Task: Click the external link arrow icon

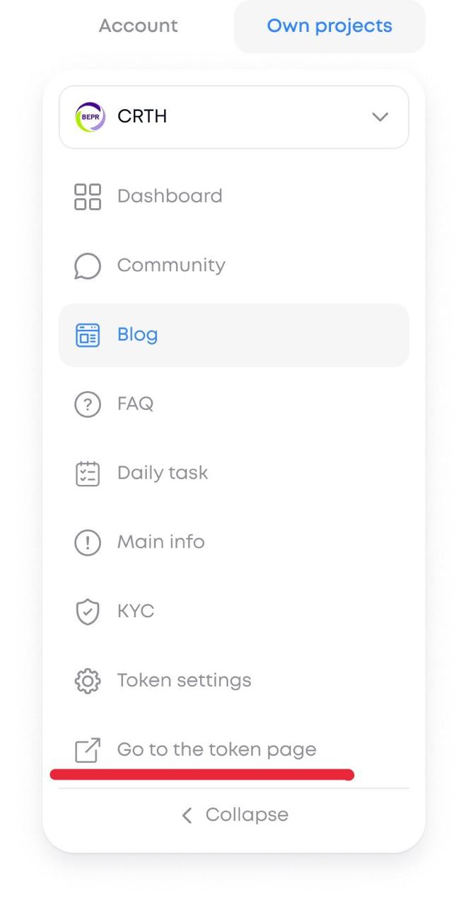Action: pyautogui.click(x=88, y=750)
